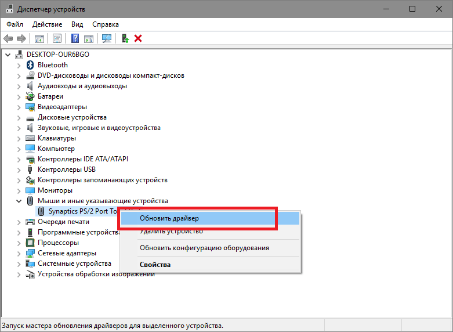Show the console tree pane icon
453x332 pixels.
click(x=39, y=38)
